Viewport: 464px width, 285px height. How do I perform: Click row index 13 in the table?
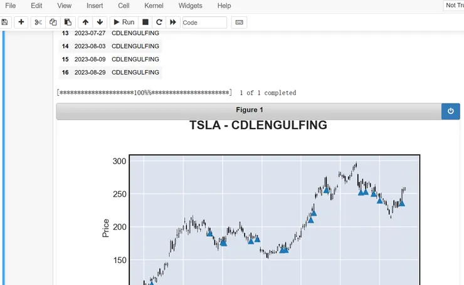(65, 33)
